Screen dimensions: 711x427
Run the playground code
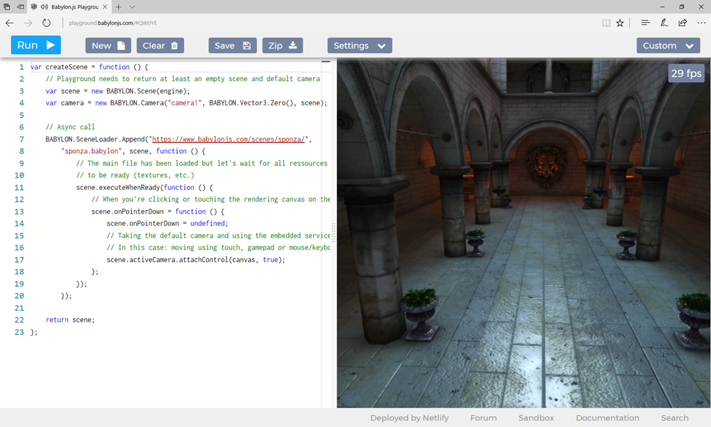(36, 45)
